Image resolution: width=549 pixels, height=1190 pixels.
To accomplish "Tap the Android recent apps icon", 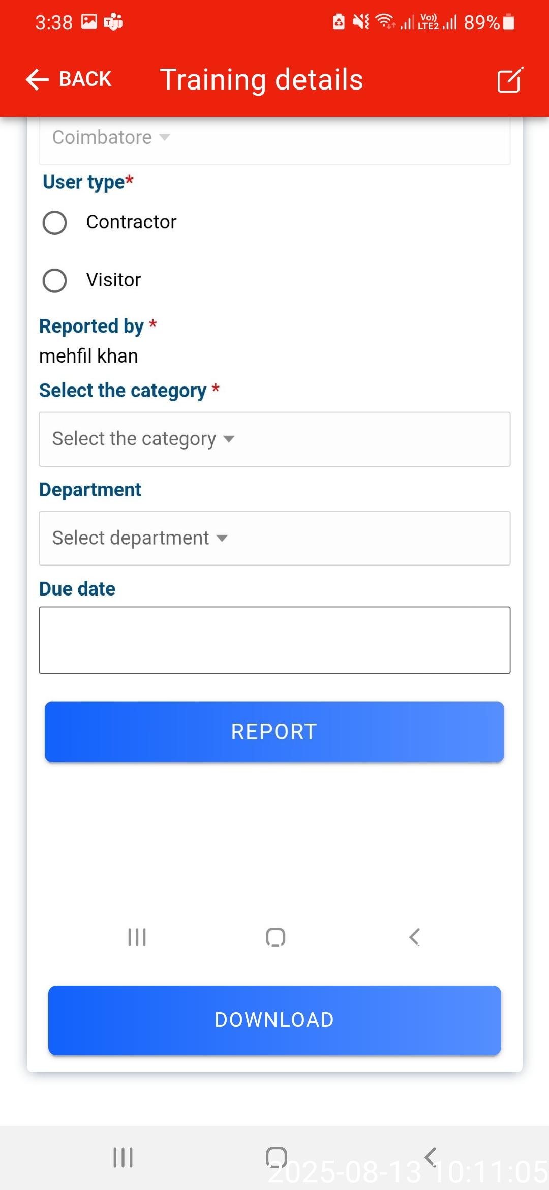I will tap(123, 1157).
